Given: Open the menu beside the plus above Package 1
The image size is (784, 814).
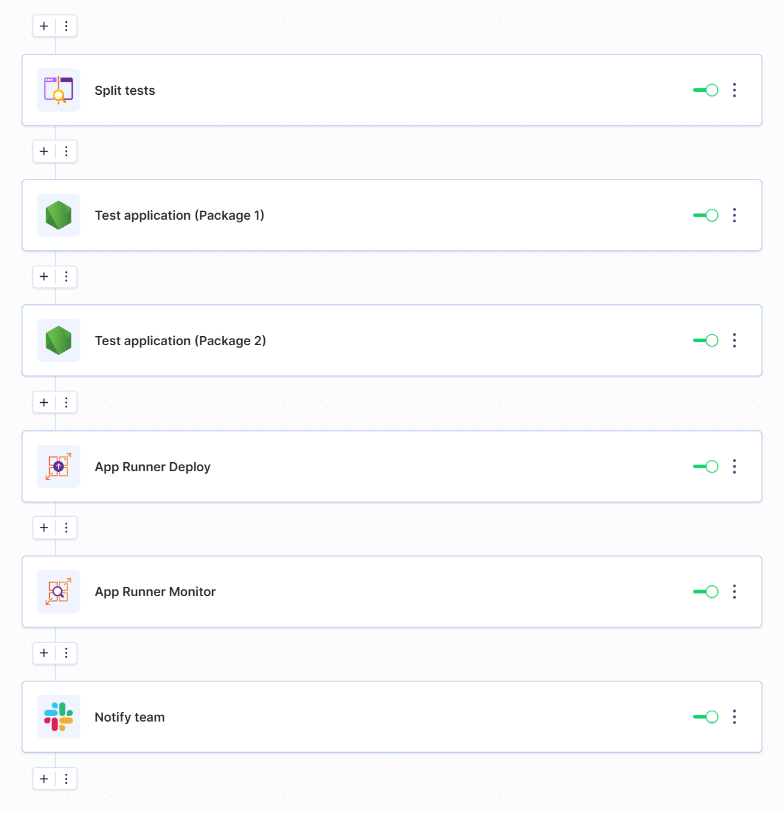Looking at the screenshot, I should [66, 151].
